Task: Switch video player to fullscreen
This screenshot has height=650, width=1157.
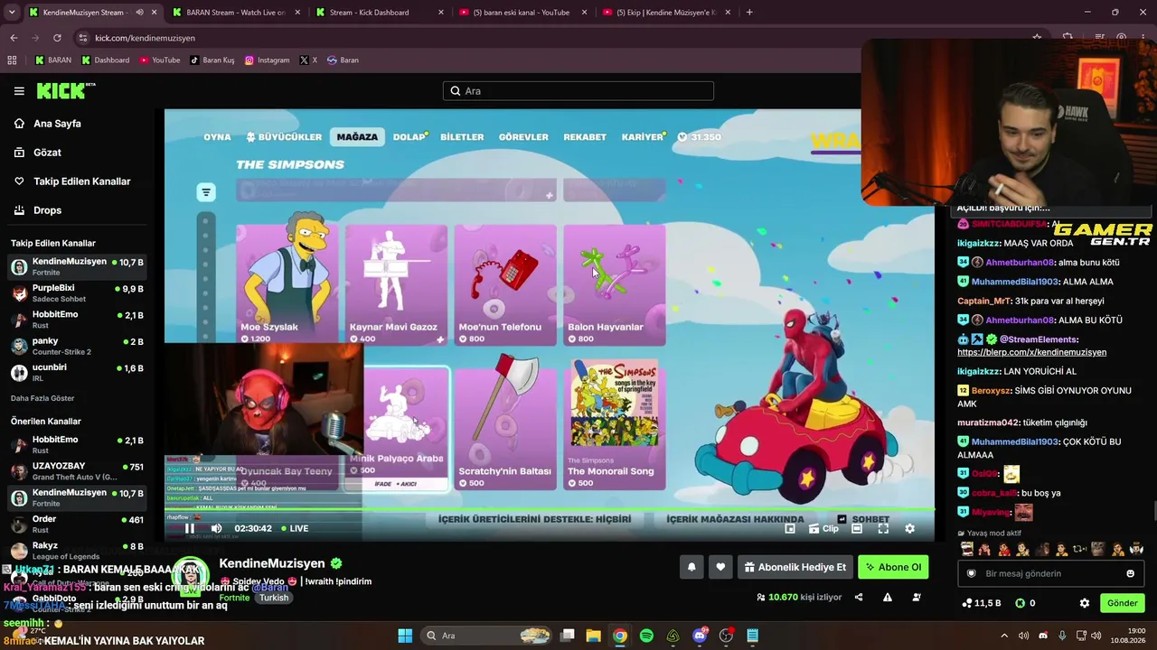Action: click(x=883, y=528)
